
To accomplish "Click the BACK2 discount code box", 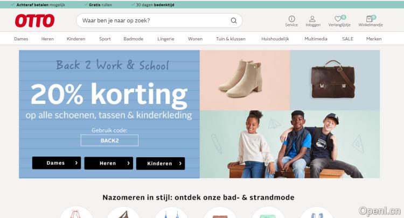I will tap(109, 140).
